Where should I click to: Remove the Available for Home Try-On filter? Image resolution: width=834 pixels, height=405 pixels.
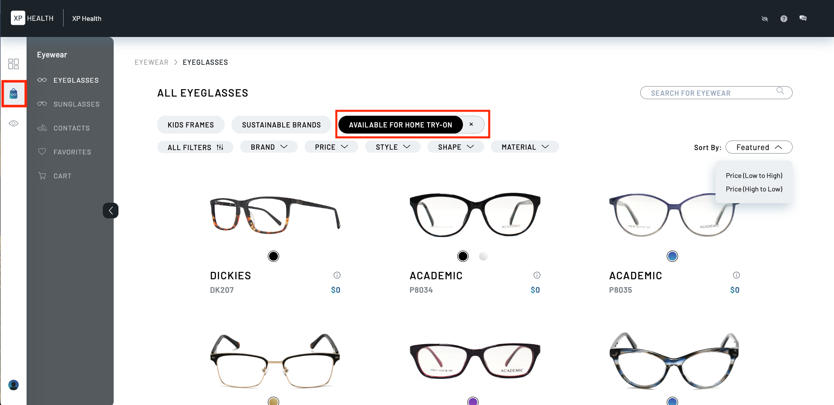[471, 124]
